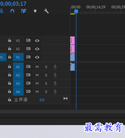Toggle insert-as-nests icon left of magnet
Image resolution: width=125 pixels, height=138 pixels.
[2, 11]
